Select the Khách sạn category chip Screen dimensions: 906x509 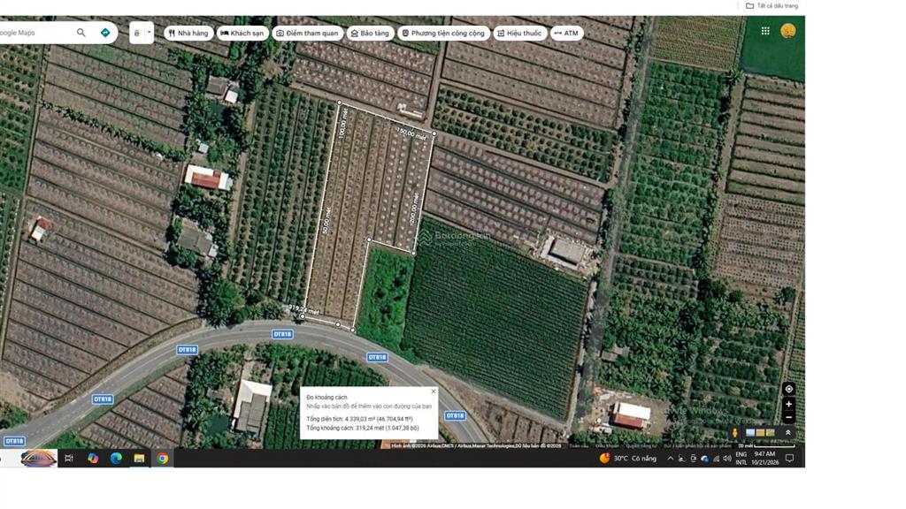[242, 34]
